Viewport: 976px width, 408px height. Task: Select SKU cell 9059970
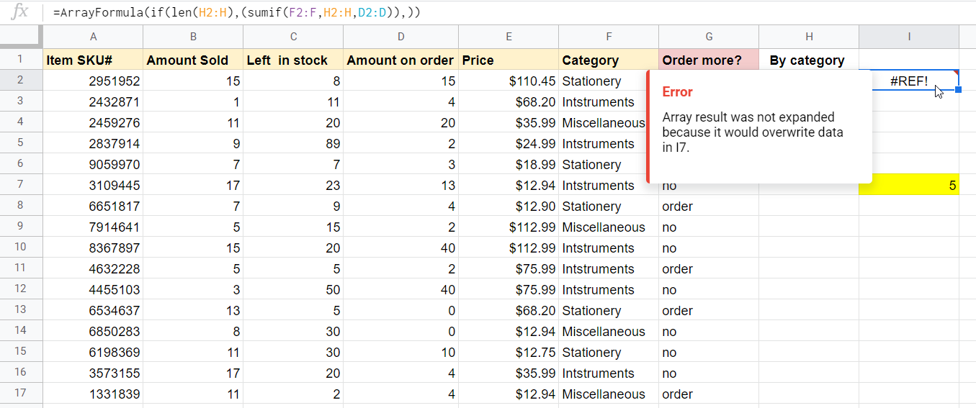[93, 164]
